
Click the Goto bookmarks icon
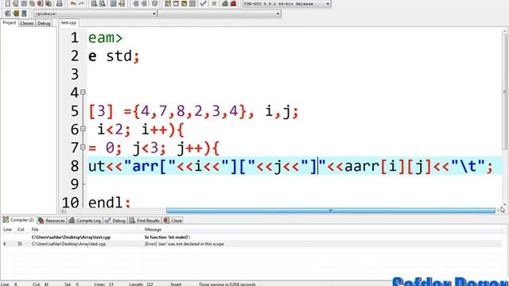pos(24,14)
